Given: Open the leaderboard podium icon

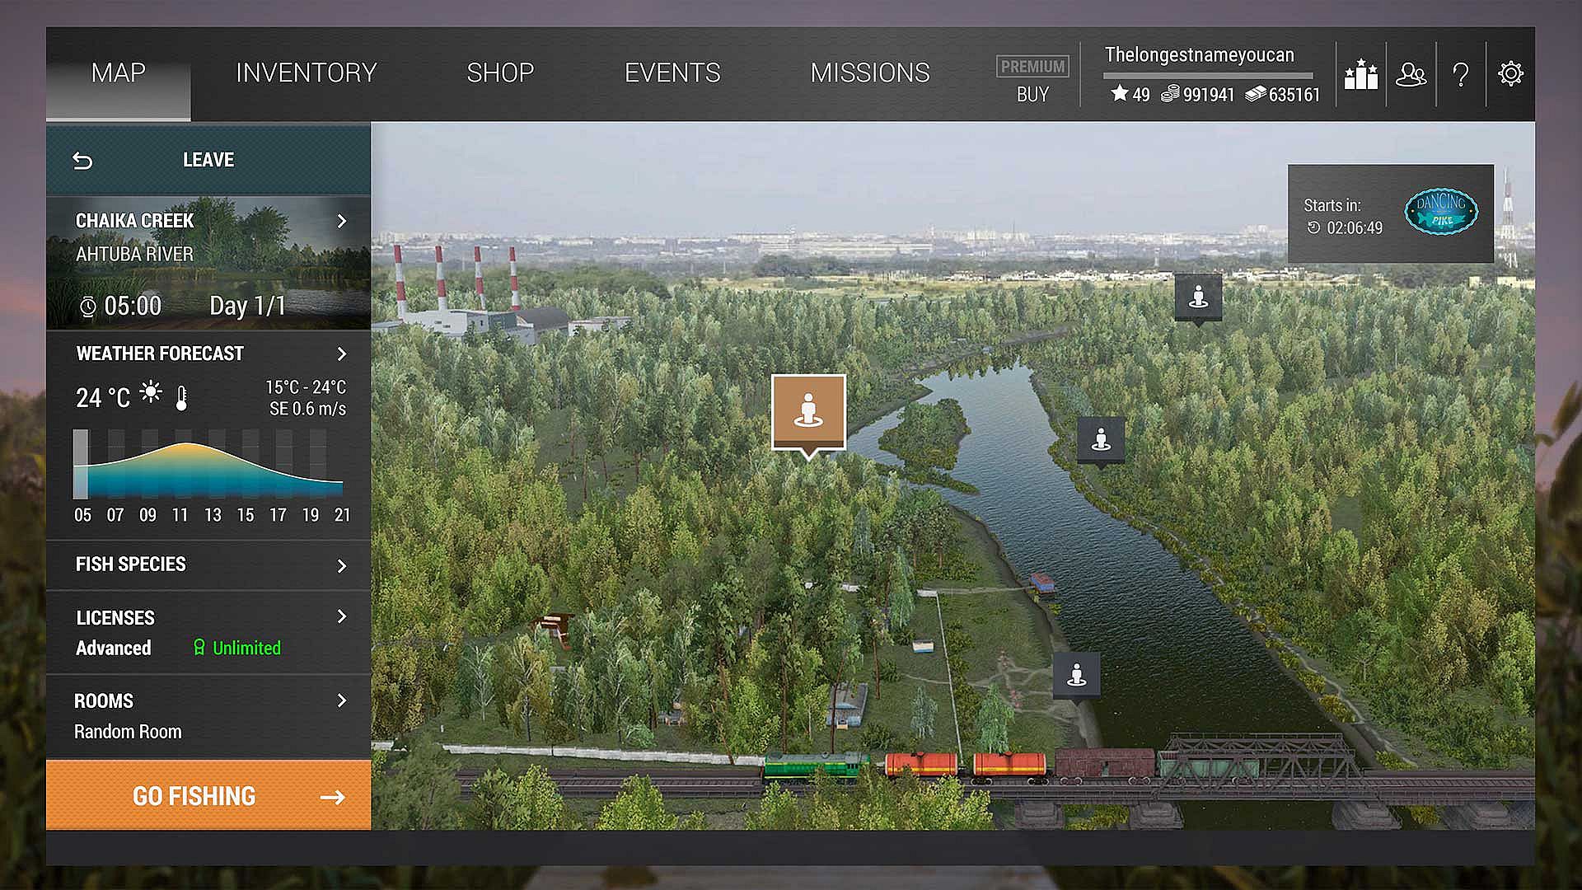Looking at the screenshot, I should pyautogui.click(x=1360, y=74).
